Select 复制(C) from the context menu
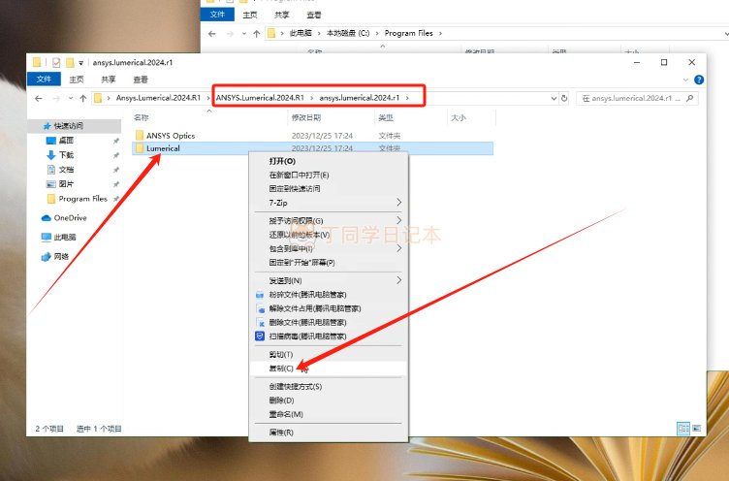Viewport: 729px width, 481px height. [281, 369]
